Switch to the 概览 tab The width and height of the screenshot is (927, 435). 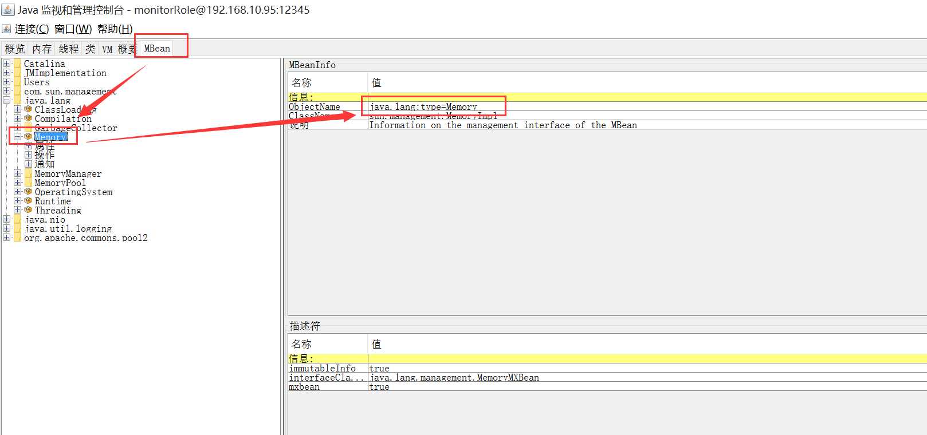(15, 49)
